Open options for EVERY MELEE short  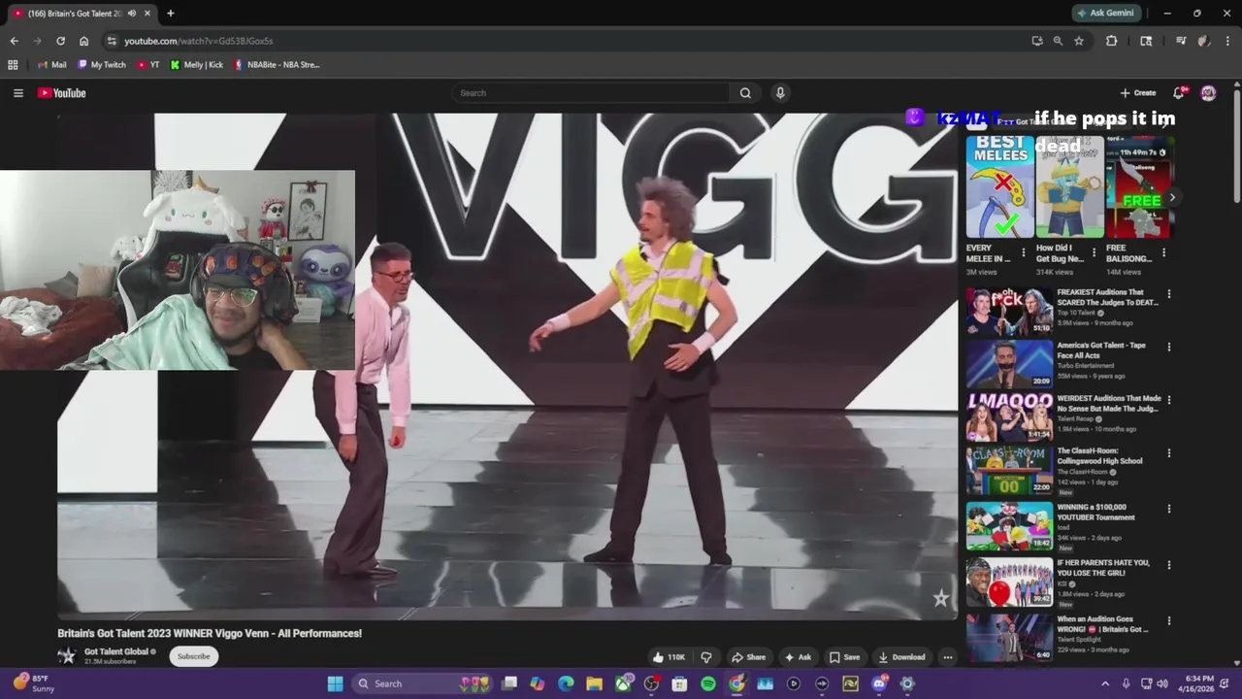1024,252
